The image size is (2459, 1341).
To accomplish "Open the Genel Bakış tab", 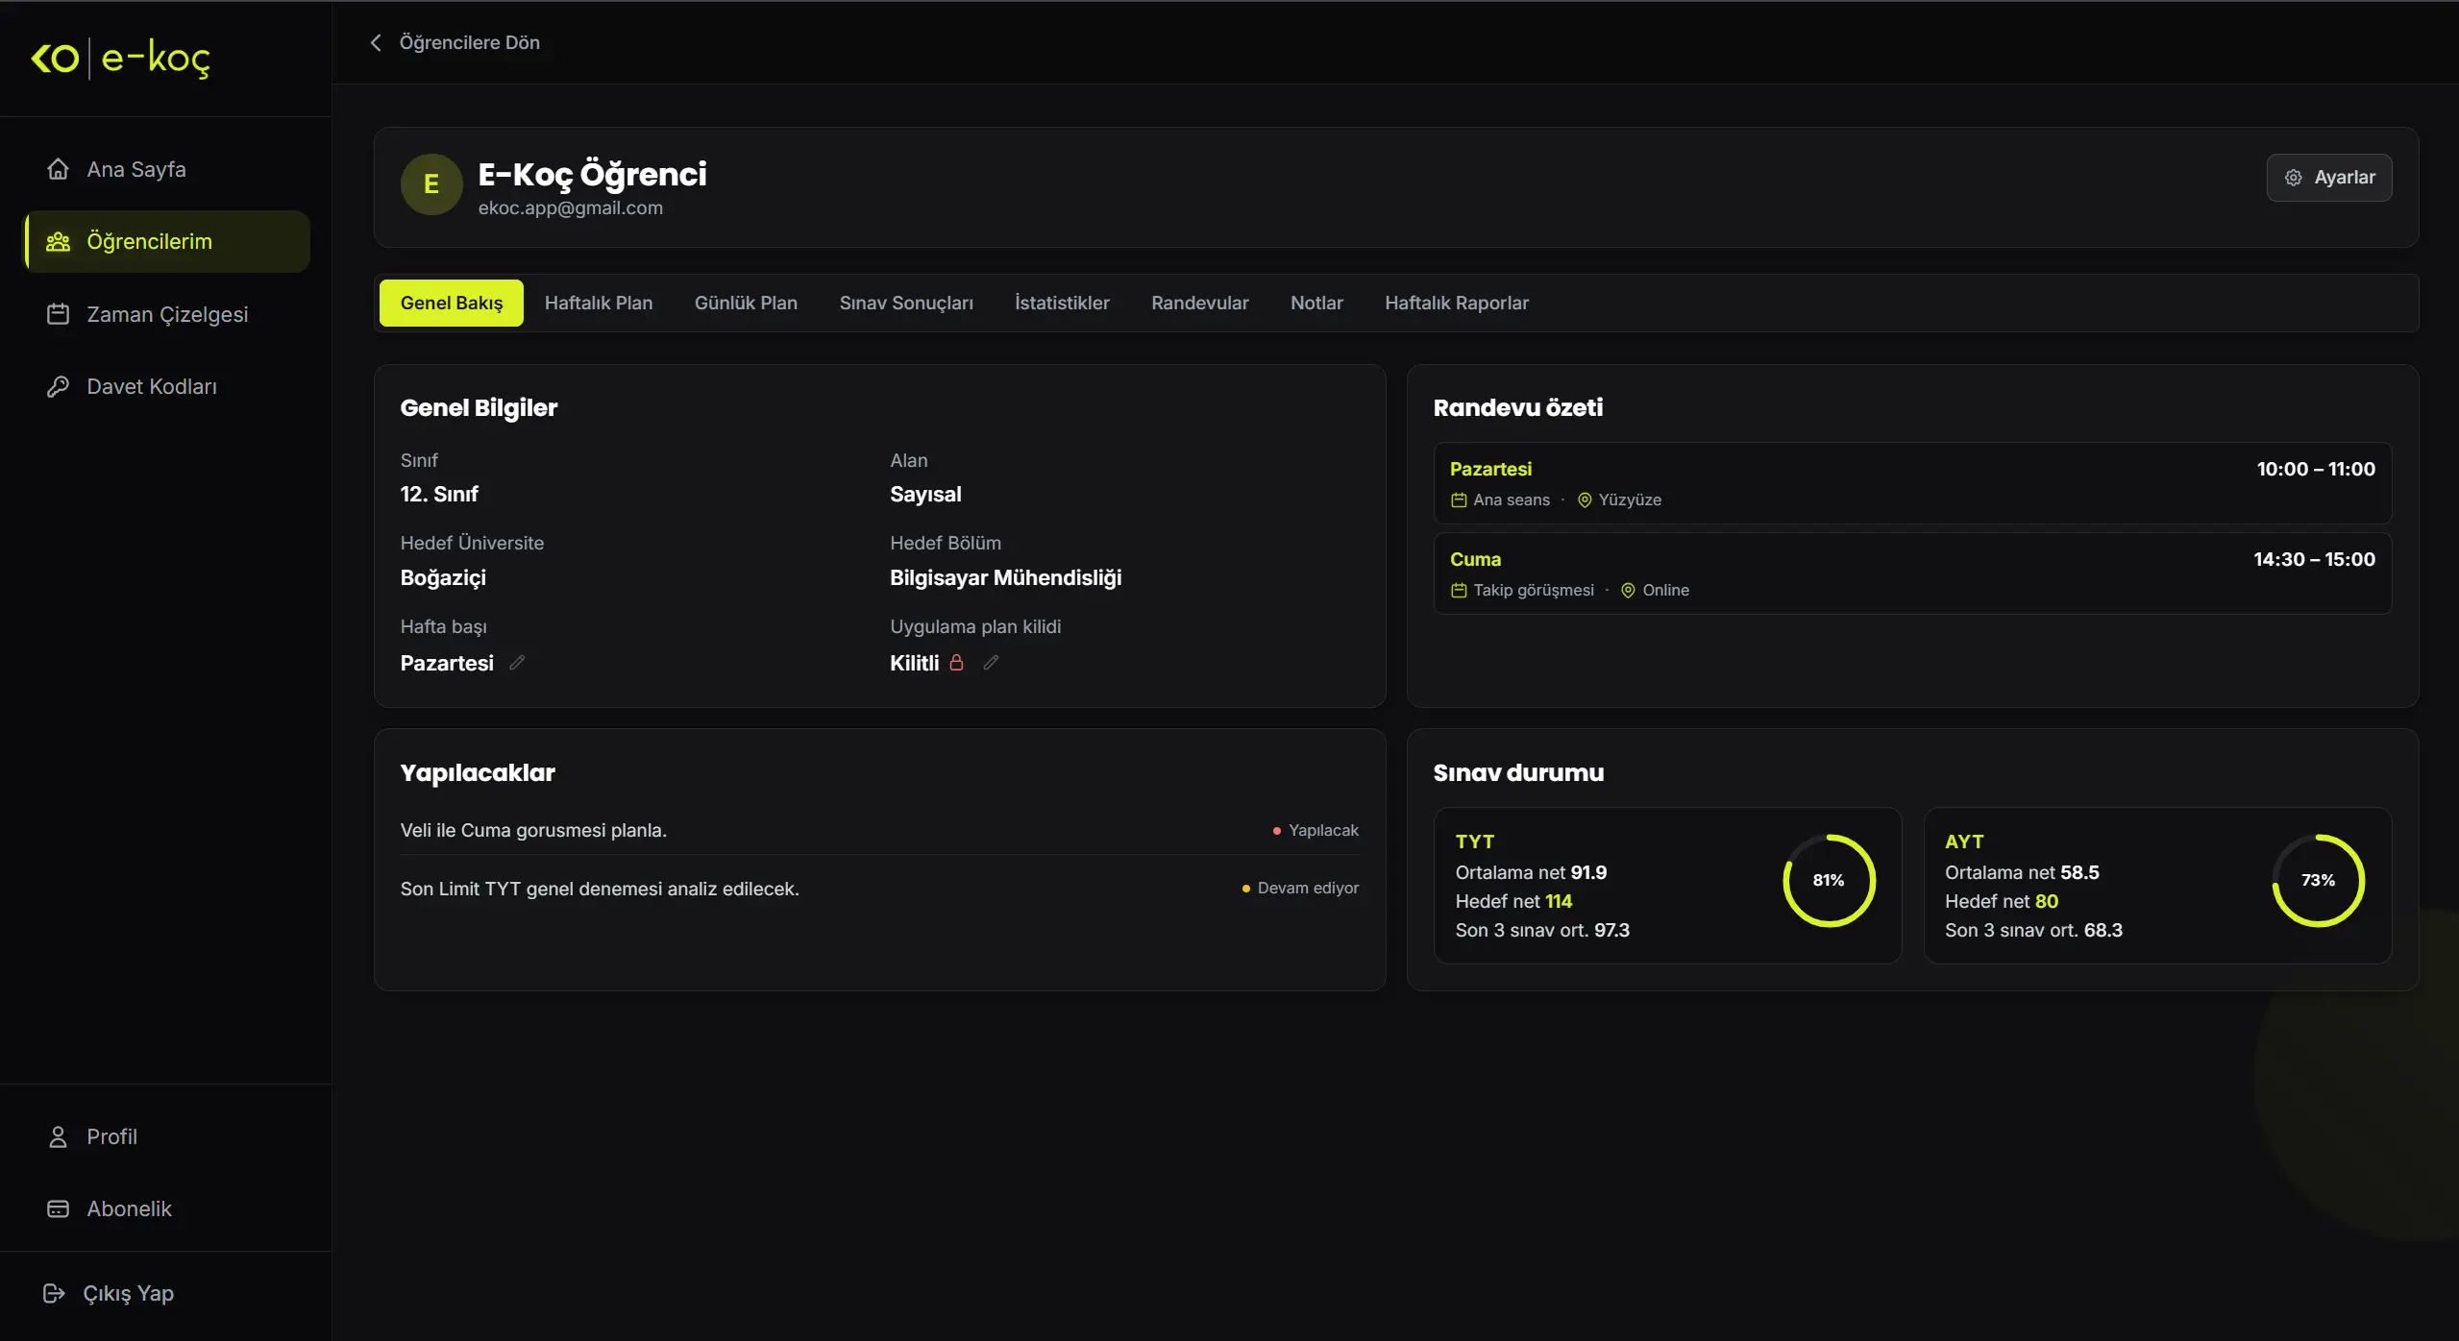I will [452, 303].
